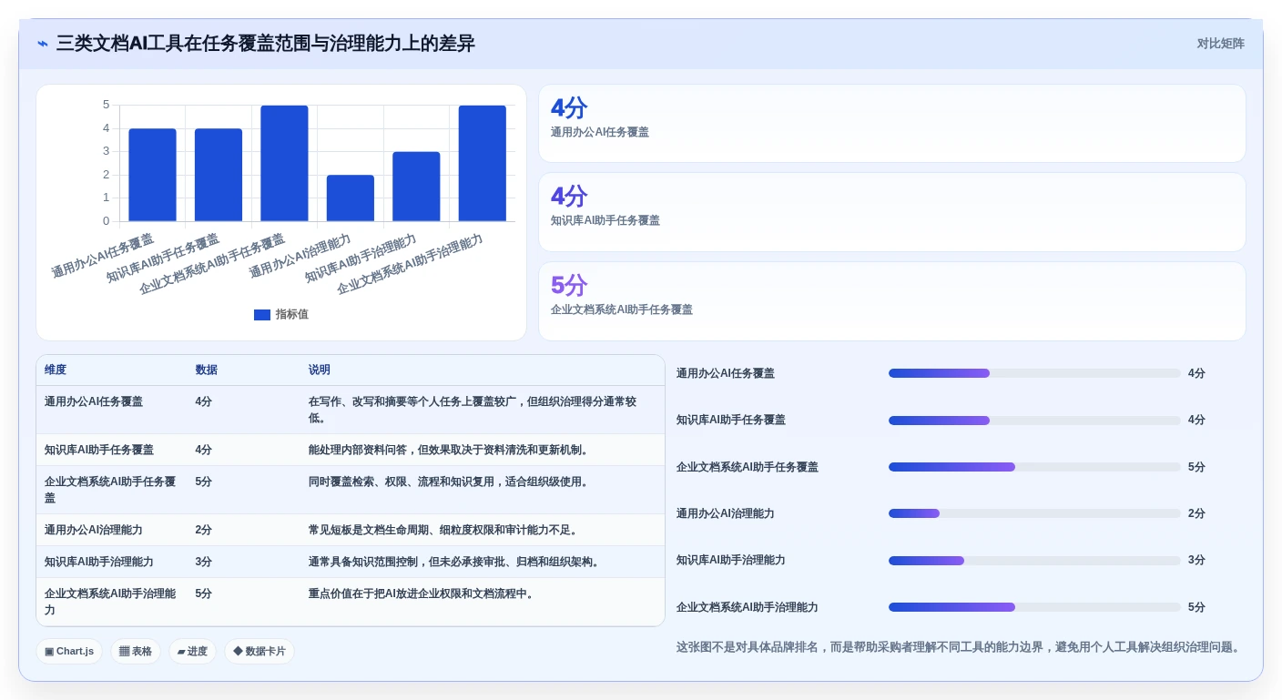Click the 知识库AI助手任务覆盖 progress bar
Viewport: 1282px width, 700px height.
click(x=1034, y=421)
